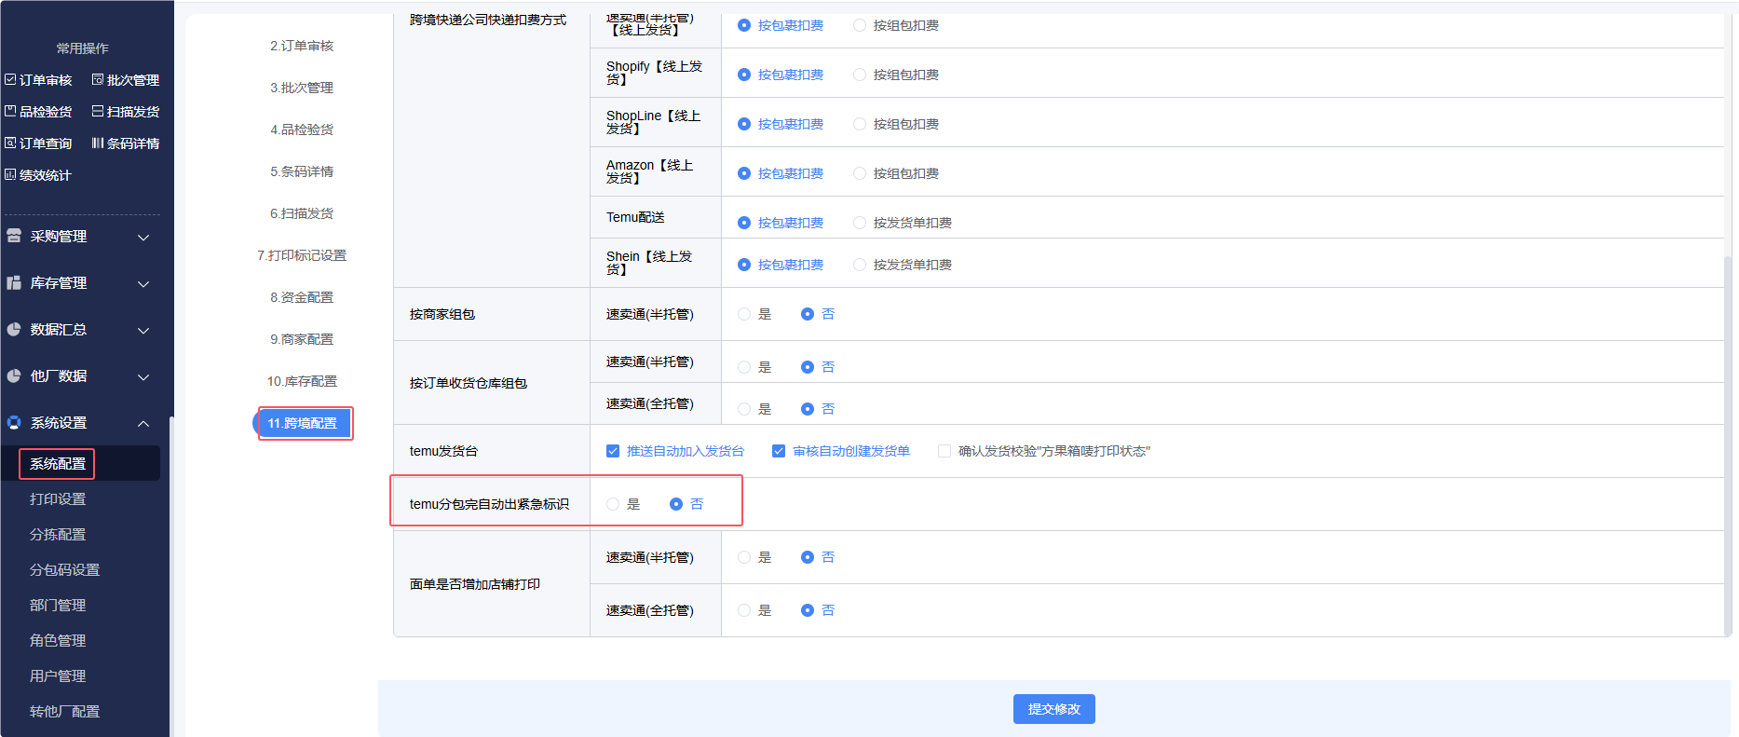Click the settings panel vertical scrollbar
Viewport: 1739px width, 737px height.
(1729, 445)
